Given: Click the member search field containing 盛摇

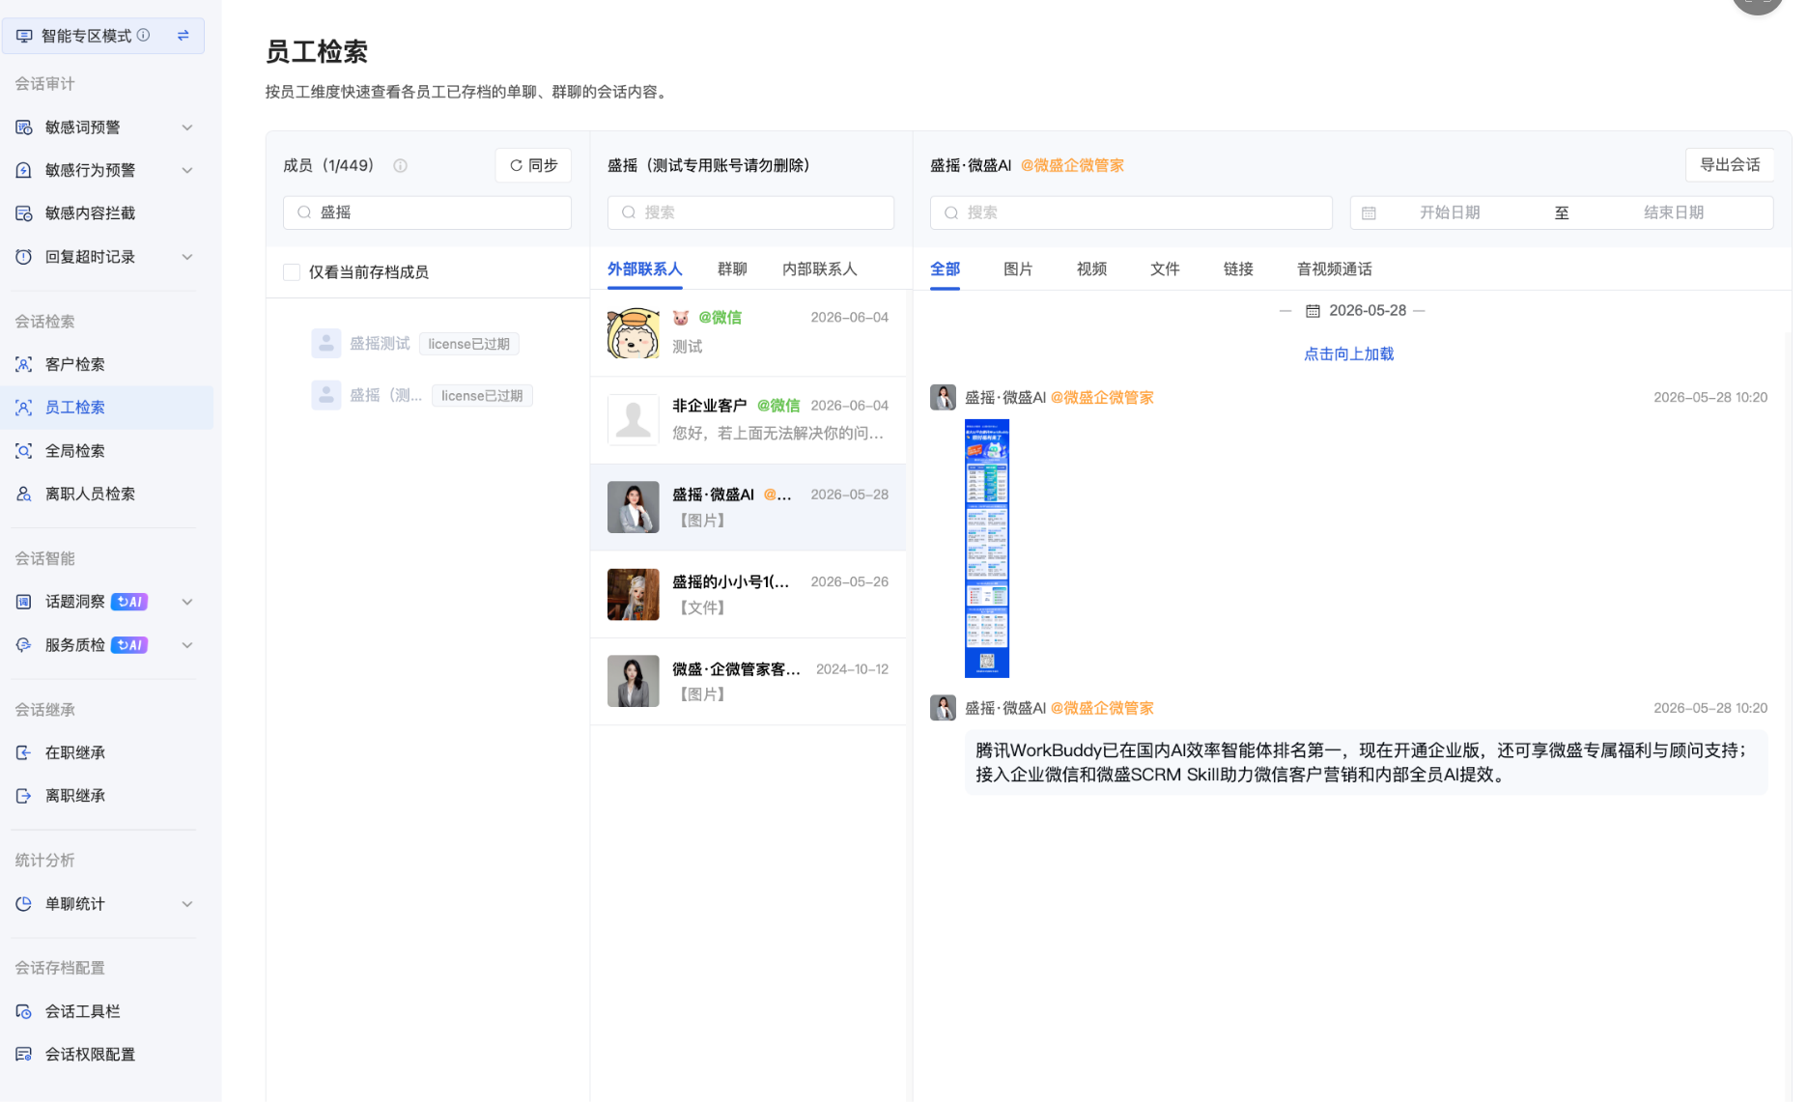Looking at the screenshot, I should pyautogui.click(x=427, y=212).
